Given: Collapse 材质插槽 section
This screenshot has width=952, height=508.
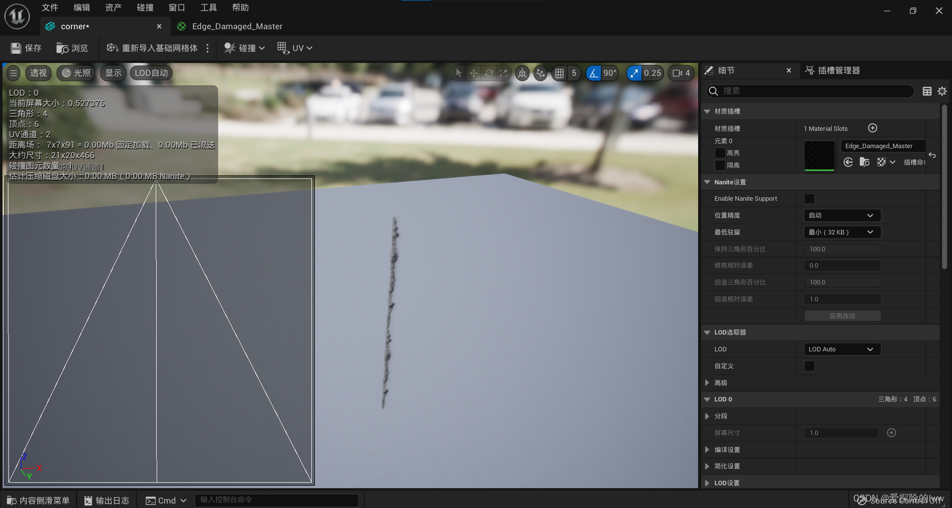Looking at the screenshot, I should point(707,112).
